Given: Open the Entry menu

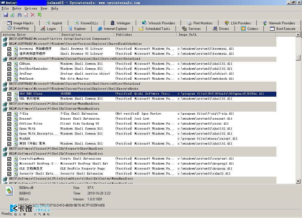Looking at the screenshot, I should [x=17, y=9].
